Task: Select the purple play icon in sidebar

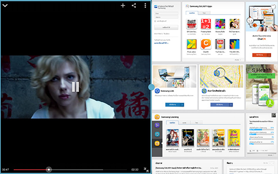Action: tap(157, 125)
